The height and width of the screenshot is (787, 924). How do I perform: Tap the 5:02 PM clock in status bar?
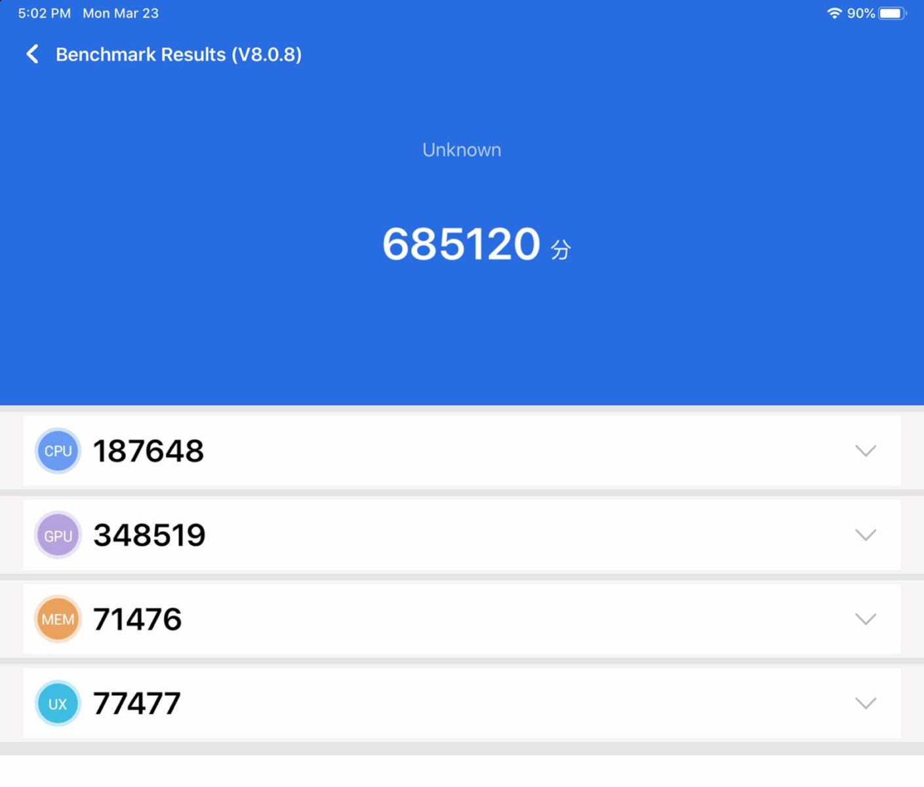(x=43, y=12)
